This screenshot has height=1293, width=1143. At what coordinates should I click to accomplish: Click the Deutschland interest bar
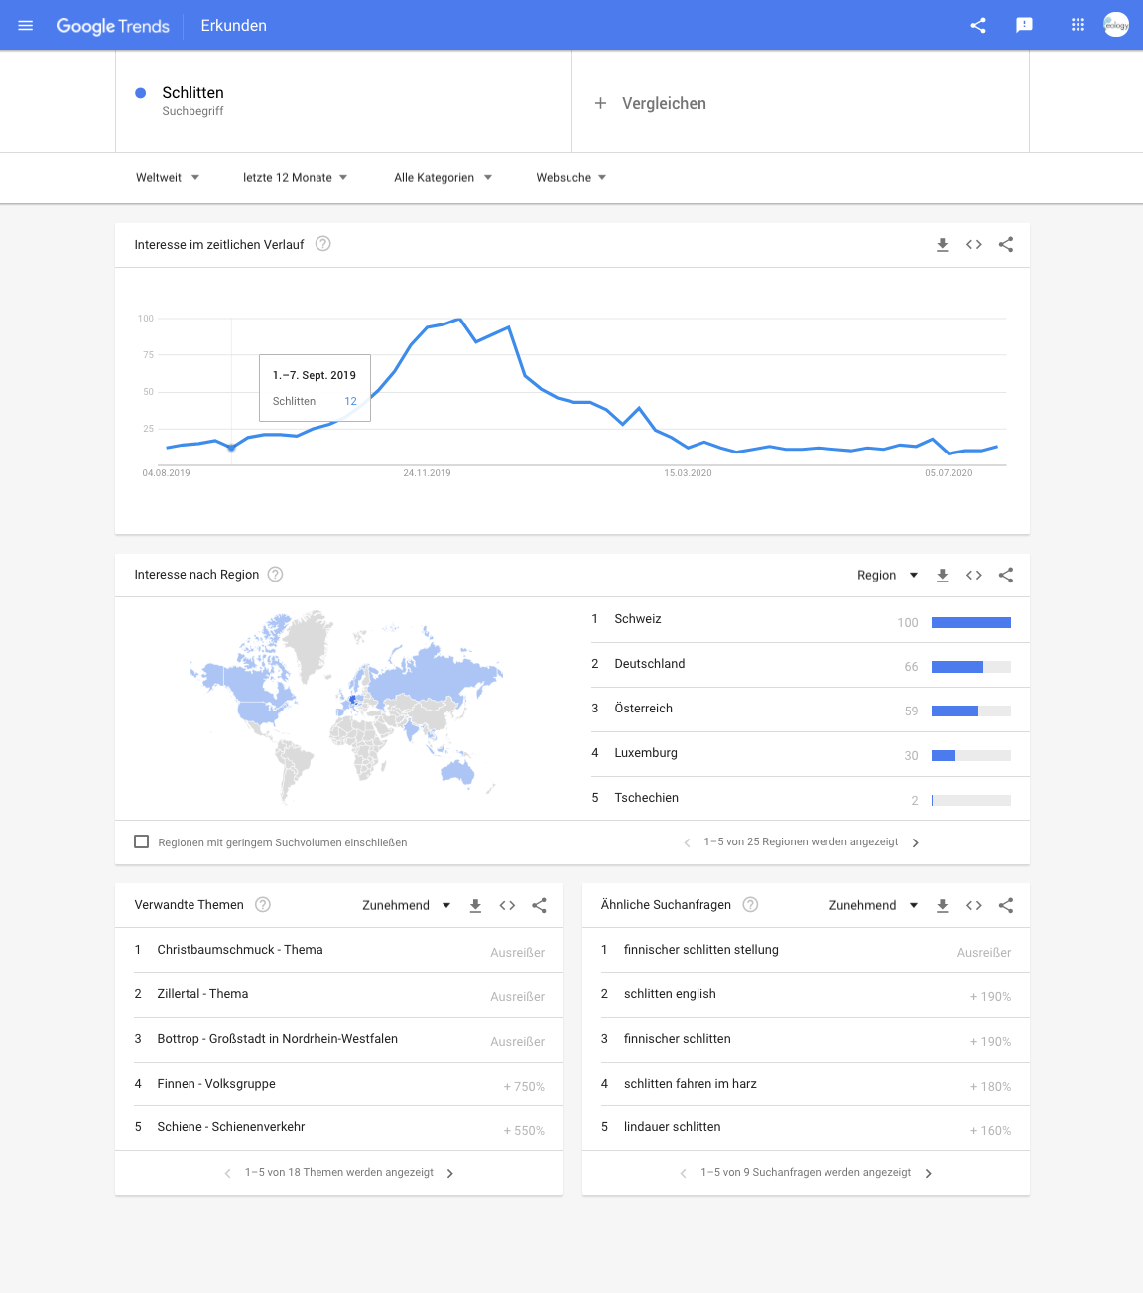971,667
